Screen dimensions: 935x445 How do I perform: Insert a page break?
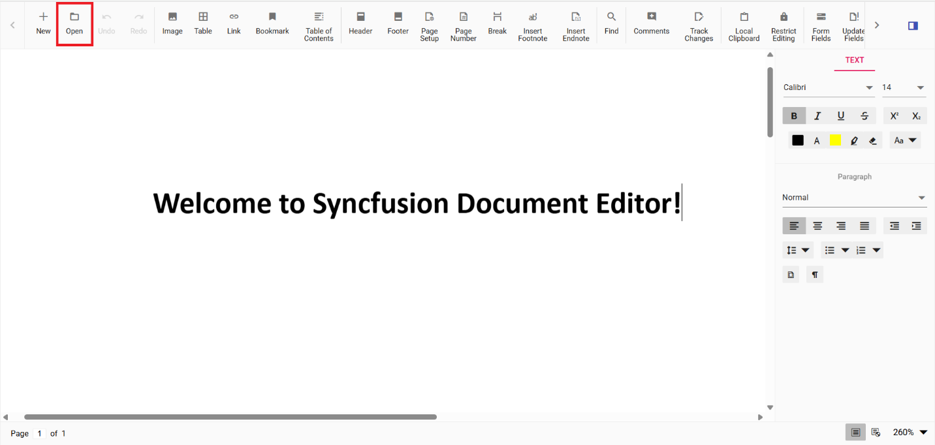coord(497,25)
